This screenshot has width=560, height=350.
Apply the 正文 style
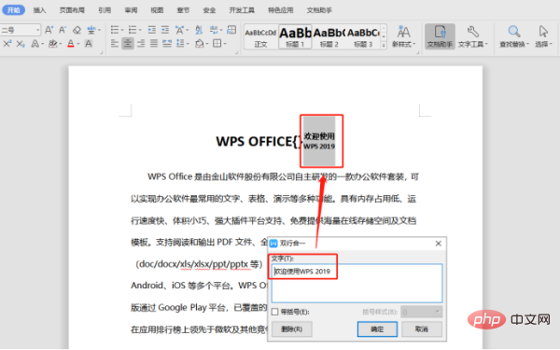(x=260, y=36)
